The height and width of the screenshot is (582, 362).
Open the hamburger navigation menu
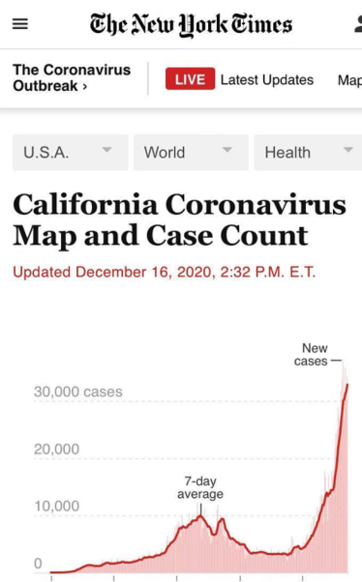[x=20, y=24]
